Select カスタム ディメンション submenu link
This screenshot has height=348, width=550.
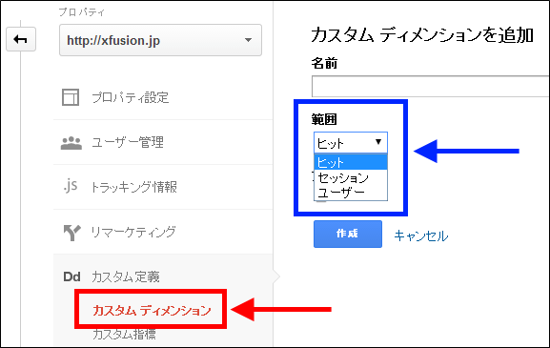(x=152, y=310)
